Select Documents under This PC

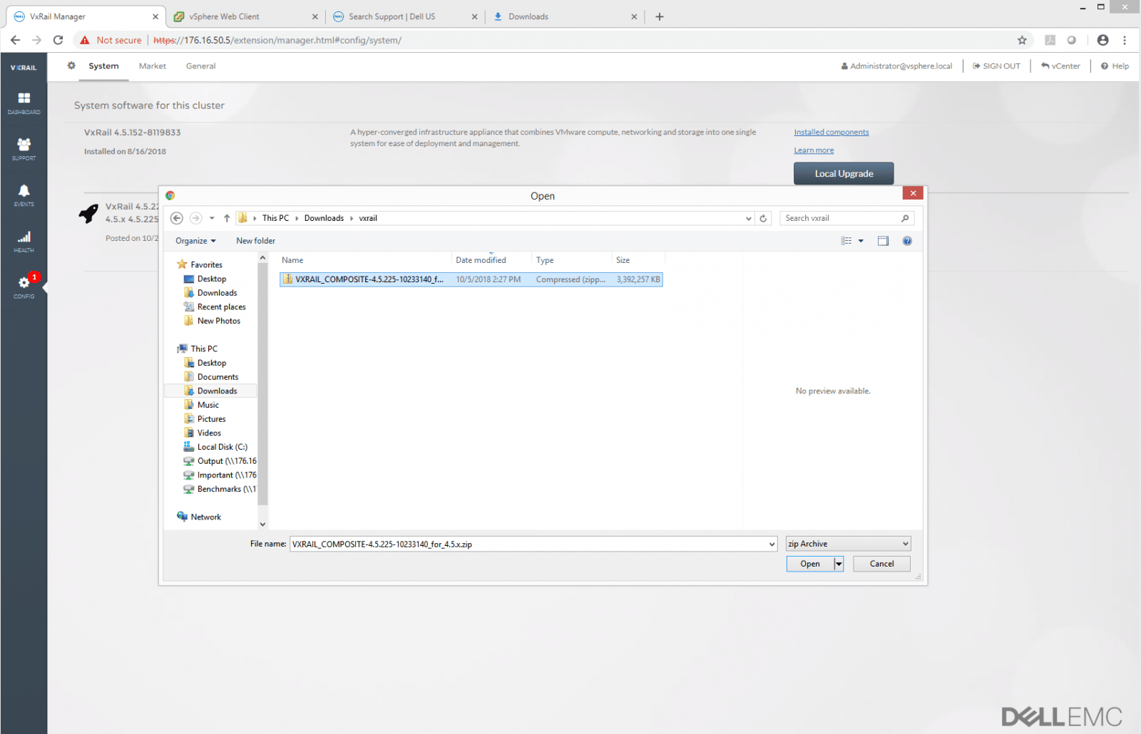click(211, 377)
